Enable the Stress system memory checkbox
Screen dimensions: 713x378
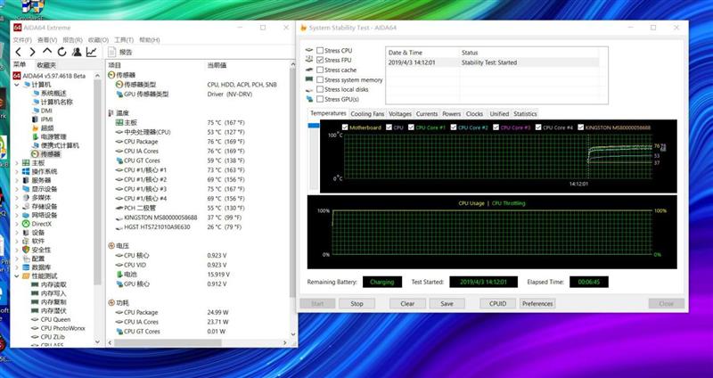tap(320, 79)
